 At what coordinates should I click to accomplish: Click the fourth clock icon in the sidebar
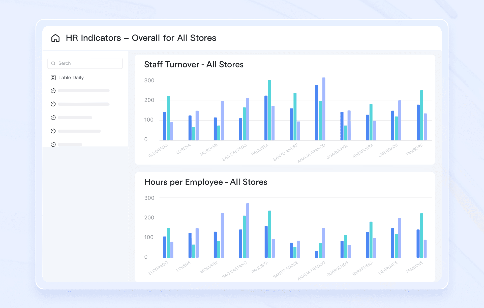tap(53, 131)
